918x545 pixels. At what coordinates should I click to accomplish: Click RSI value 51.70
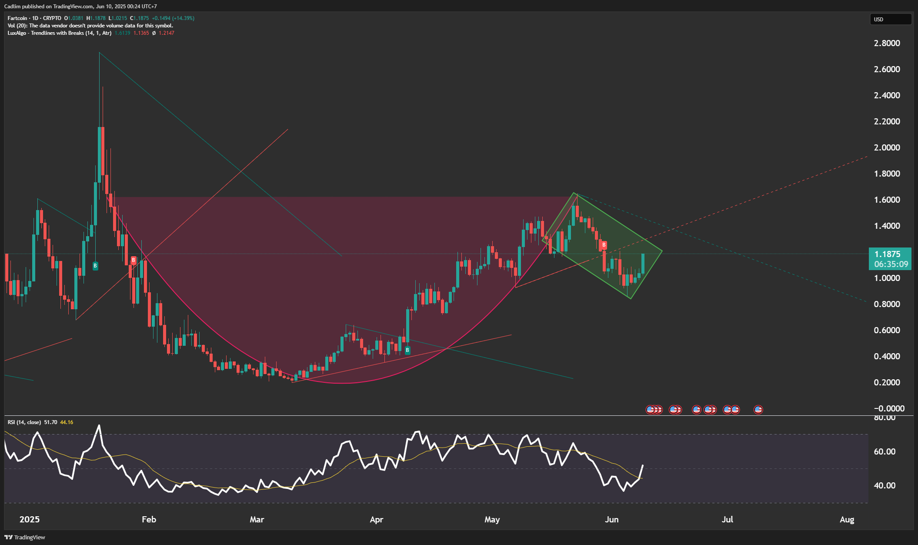(50, 422)
